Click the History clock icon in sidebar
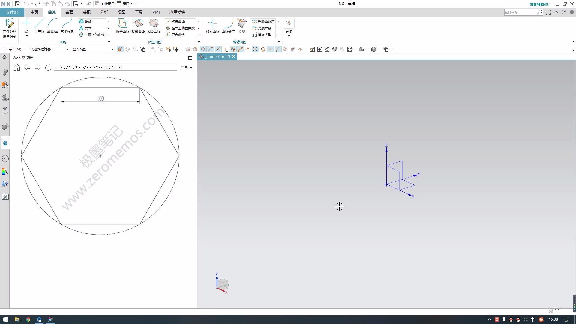Image resolution: width=576 pixels, height=324 pixels. [5, 159]
